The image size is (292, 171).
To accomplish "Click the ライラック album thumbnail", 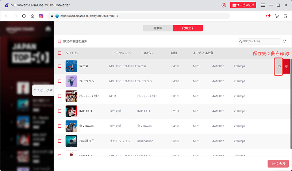I will 71,81.
